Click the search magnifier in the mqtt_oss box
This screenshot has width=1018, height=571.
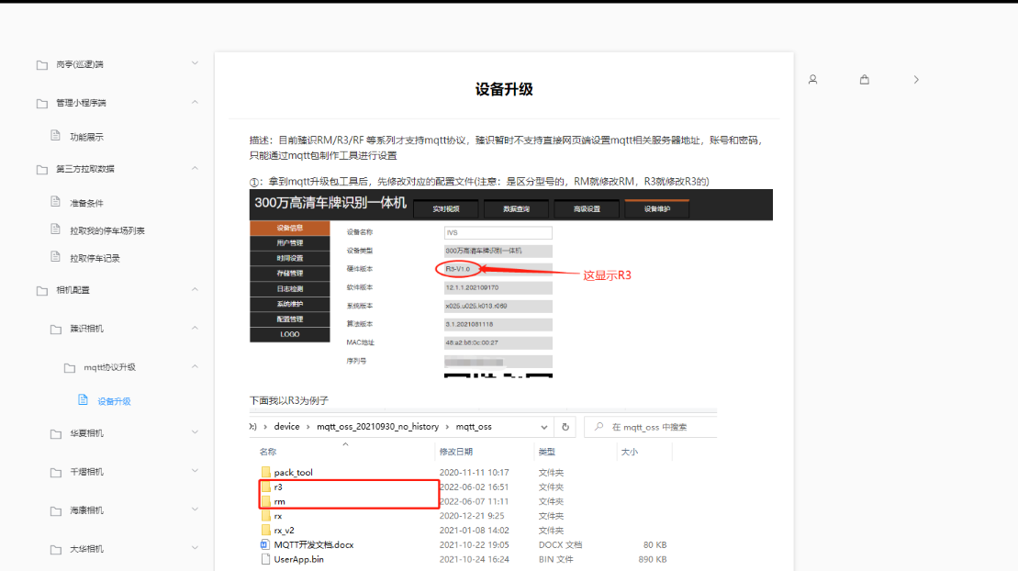click(x=599, y=427)
